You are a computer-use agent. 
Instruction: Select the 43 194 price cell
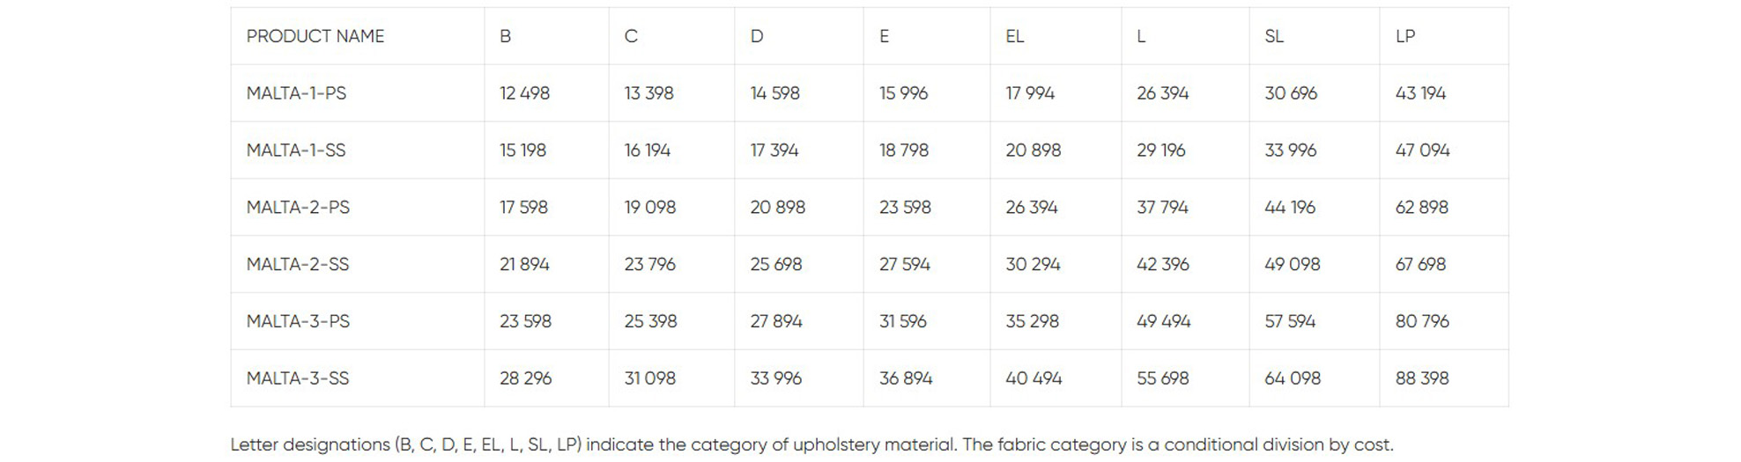point(1420,93)
